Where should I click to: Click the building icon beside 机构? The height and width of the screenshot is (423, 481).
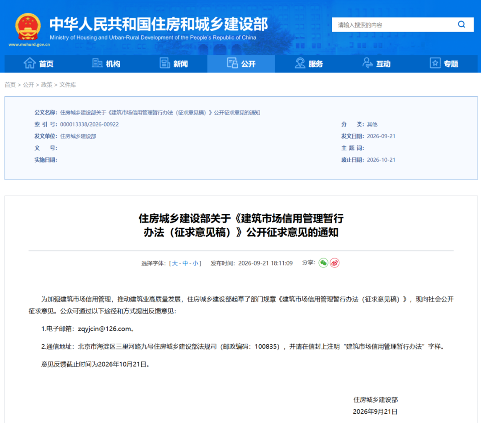pyautogui.click(x=97, y=63)
